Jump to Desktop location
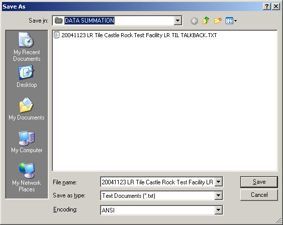 [27, 76]
